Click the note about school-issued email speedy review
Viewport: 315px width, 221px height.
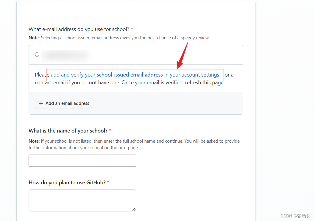point(119,38)
